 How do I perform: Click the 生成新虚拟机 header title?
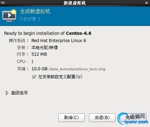pos(35,11)
